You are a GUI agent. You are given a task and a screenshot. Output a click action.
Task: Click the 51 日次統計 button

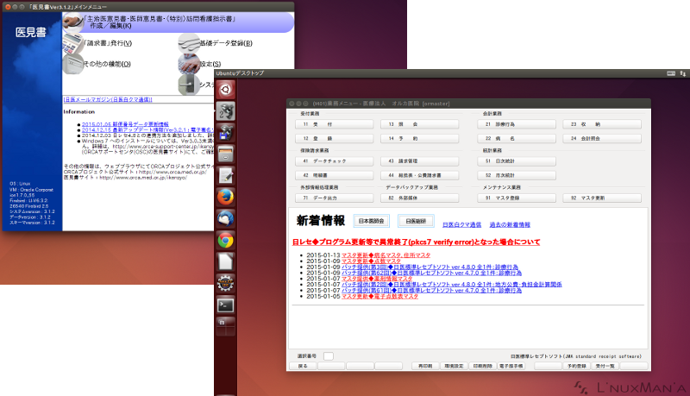click(x=517, y=161)
